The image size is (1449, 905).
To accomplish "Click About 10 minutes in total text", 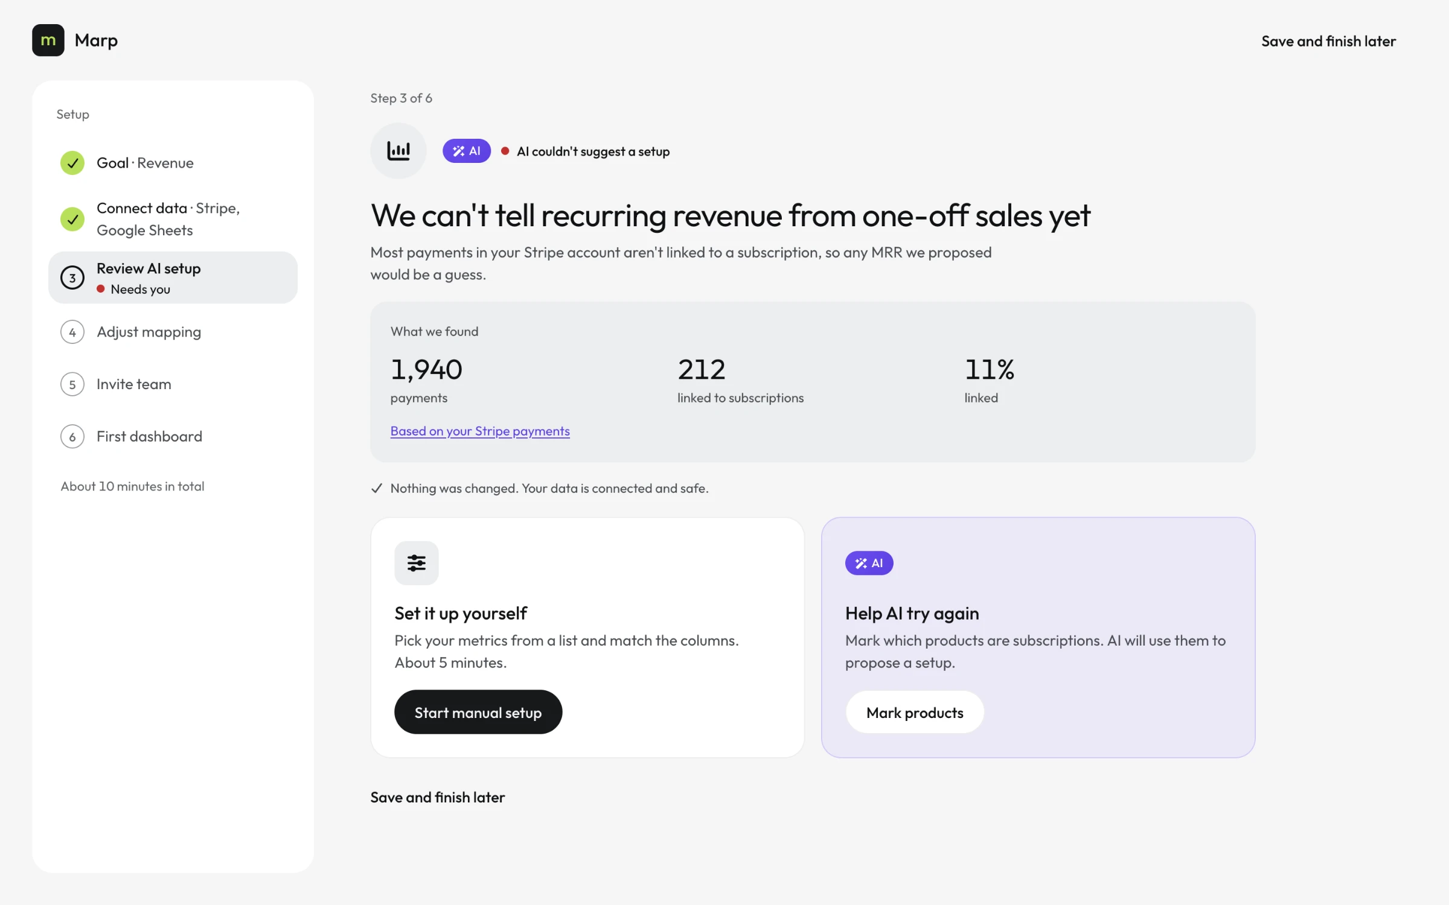I will coord(132,486).
